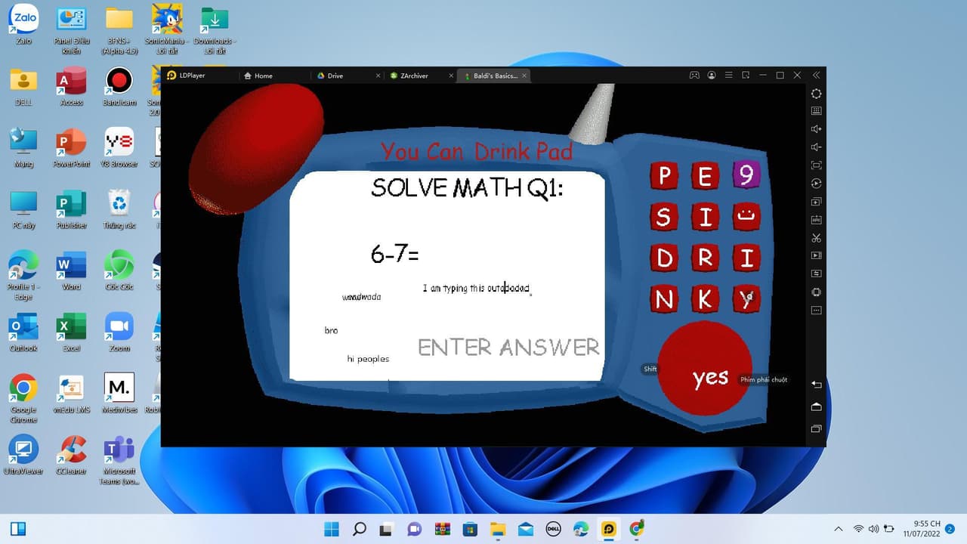Tap the smiley face key on the pad
This screenshot has width=967, height=544.
746,217
